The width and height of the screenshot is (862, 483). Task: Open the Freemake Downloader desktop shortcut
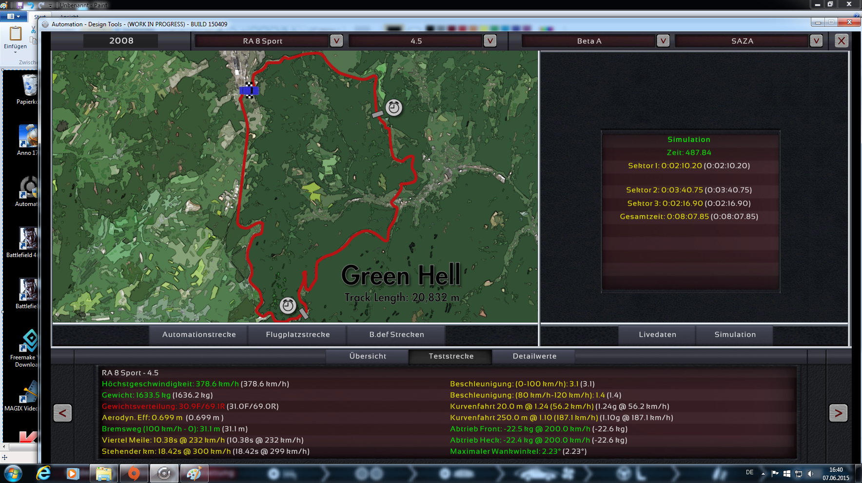(x=24, y=348)
